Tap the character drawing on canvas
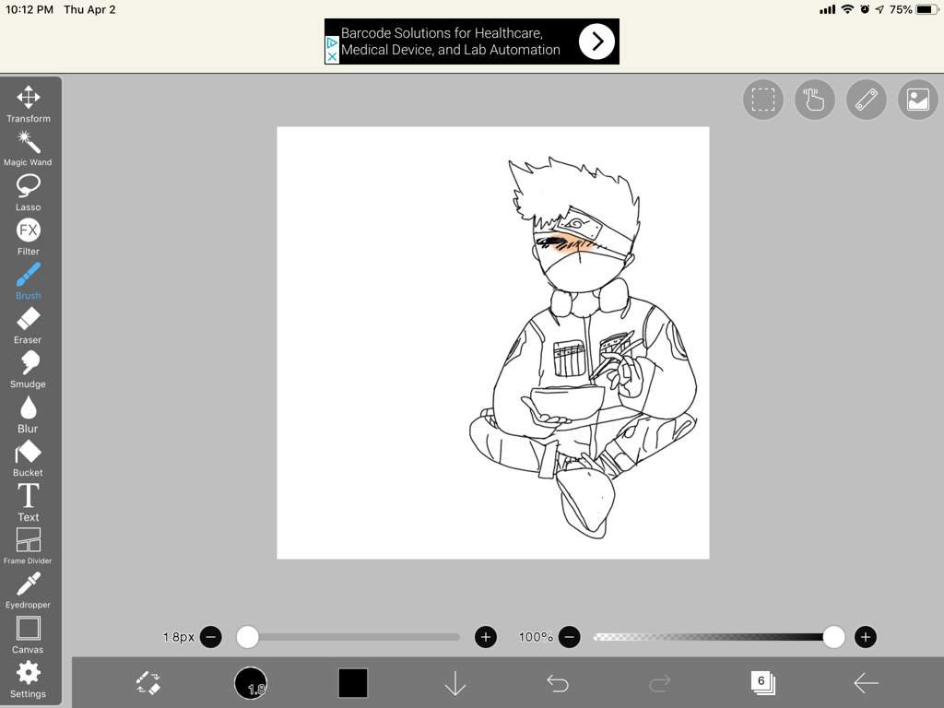Viewport: 944px width, 708px height. click(584, 348)
